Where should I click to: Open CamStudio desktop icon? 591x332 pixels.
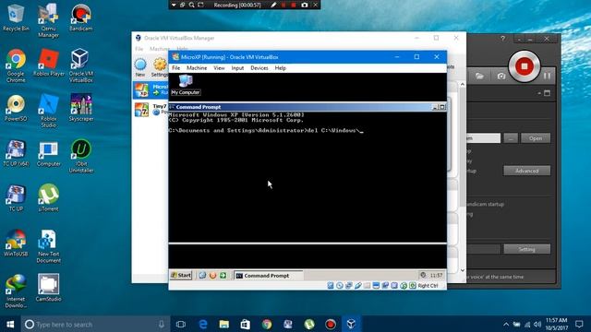click(48, 288)
